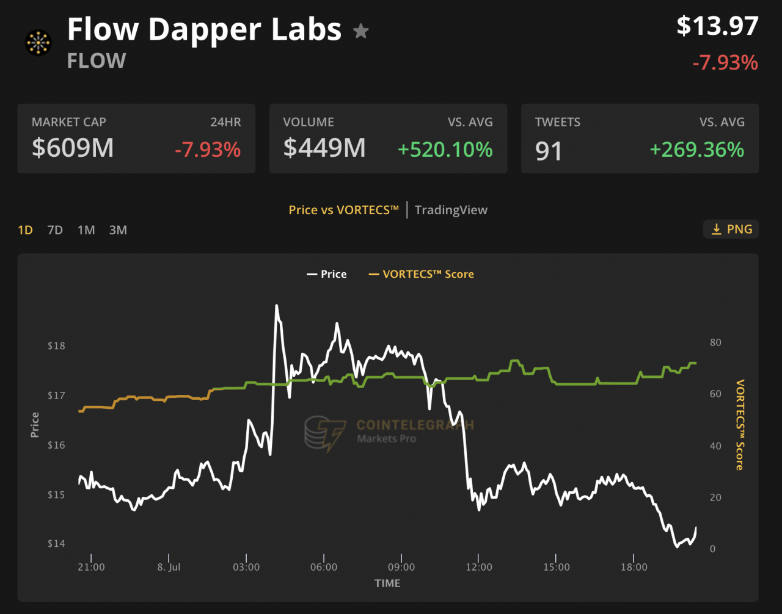Click the $13.97 current price
The width and height of the screenshot is (782, 614).
pos(717,26)
